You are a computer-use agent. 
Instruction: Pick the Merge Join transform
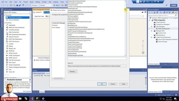[12, 49]
